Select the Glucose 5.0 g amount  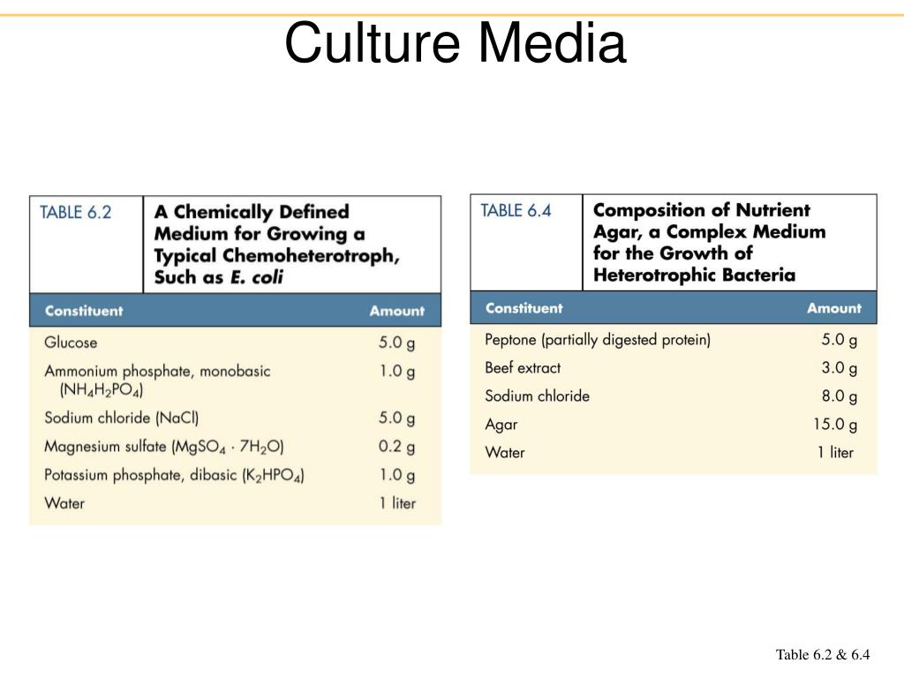pos(396,343)
